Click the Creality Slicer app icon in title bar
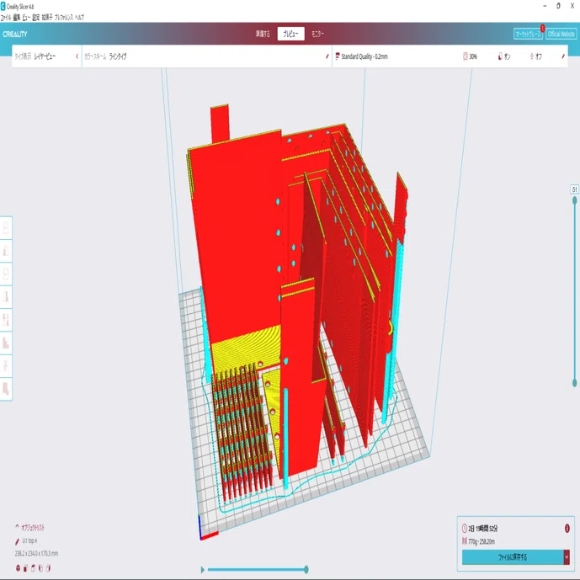 (x=3, y=6)
